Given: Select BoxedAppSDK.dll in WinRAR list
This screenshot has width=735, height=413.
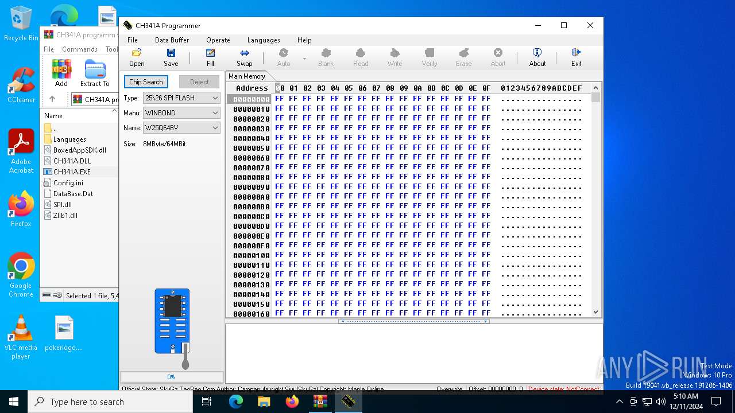Looking at the screenshot, I should [80, 150].
